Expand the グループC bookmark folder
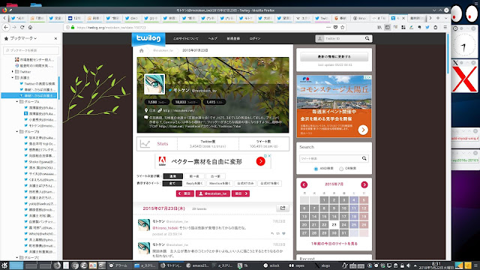This screenshot has height=270, width=480. click(x=16, y=258)
